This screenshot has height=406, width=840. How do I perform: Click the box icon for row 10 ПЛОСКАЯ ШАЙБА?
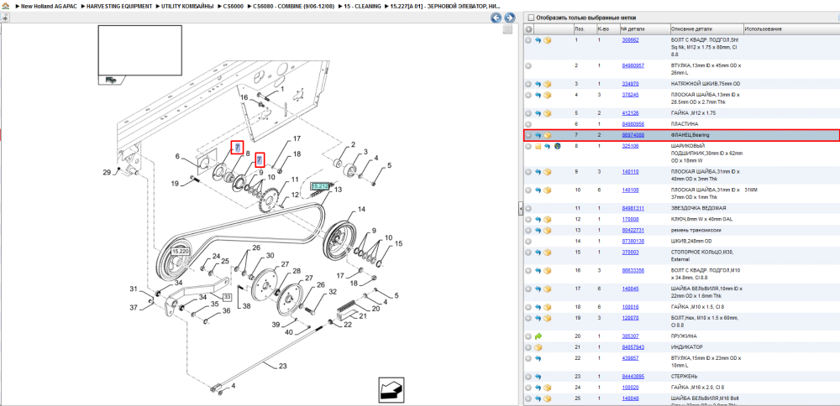[x=548, y=190]
